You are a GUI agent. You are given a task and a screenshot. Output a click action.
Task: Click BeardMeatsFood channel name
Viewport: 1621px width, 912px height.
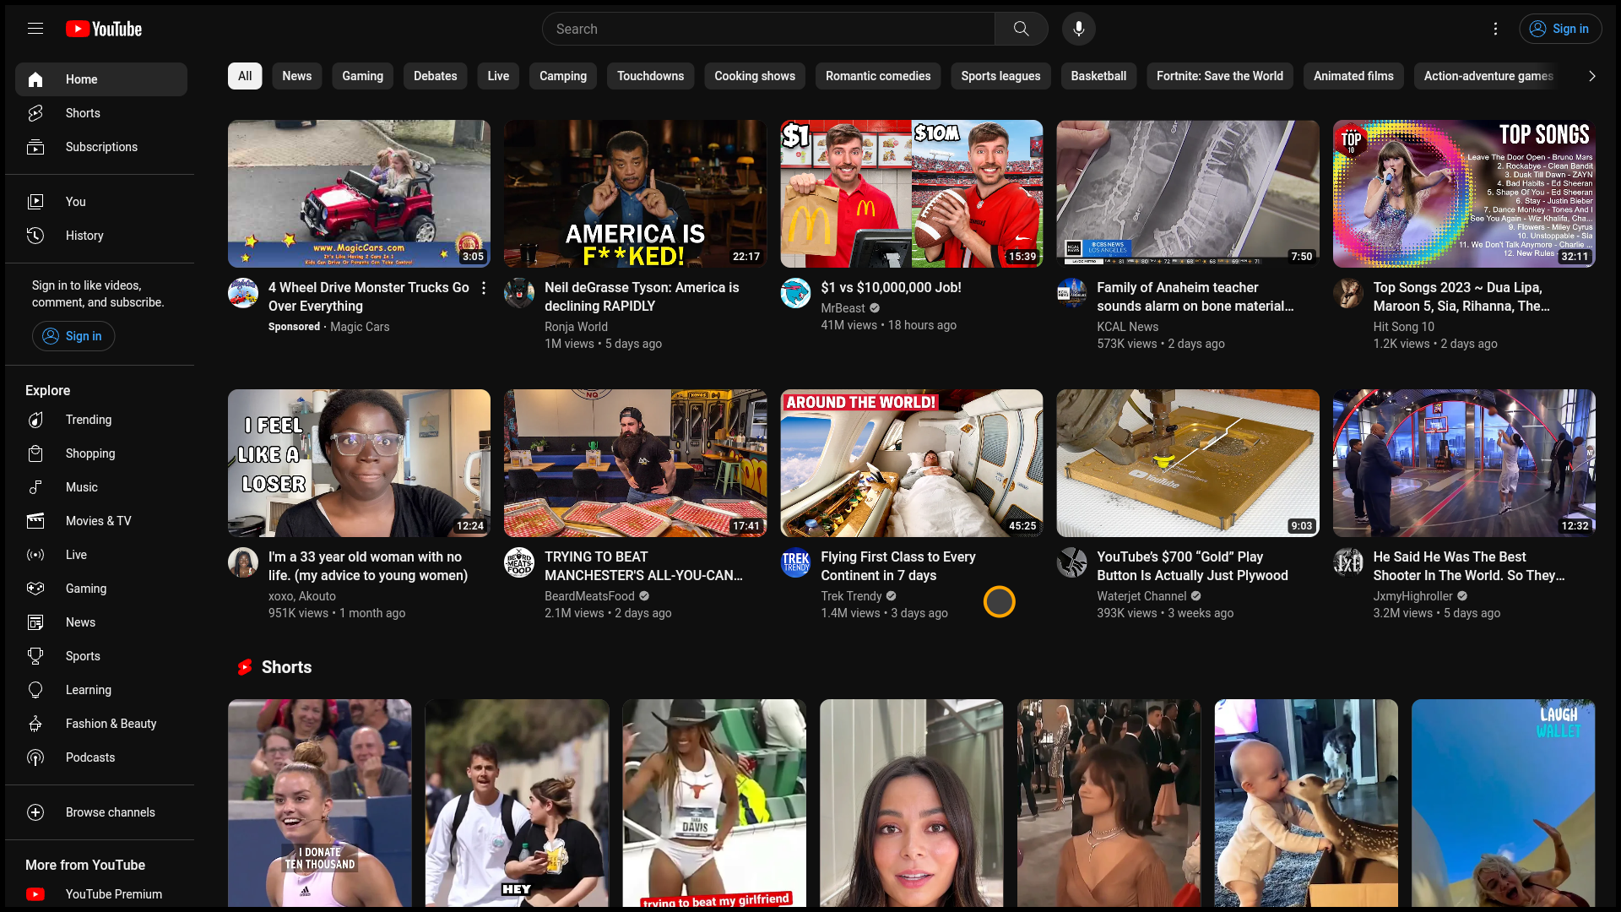pos(589,596)
